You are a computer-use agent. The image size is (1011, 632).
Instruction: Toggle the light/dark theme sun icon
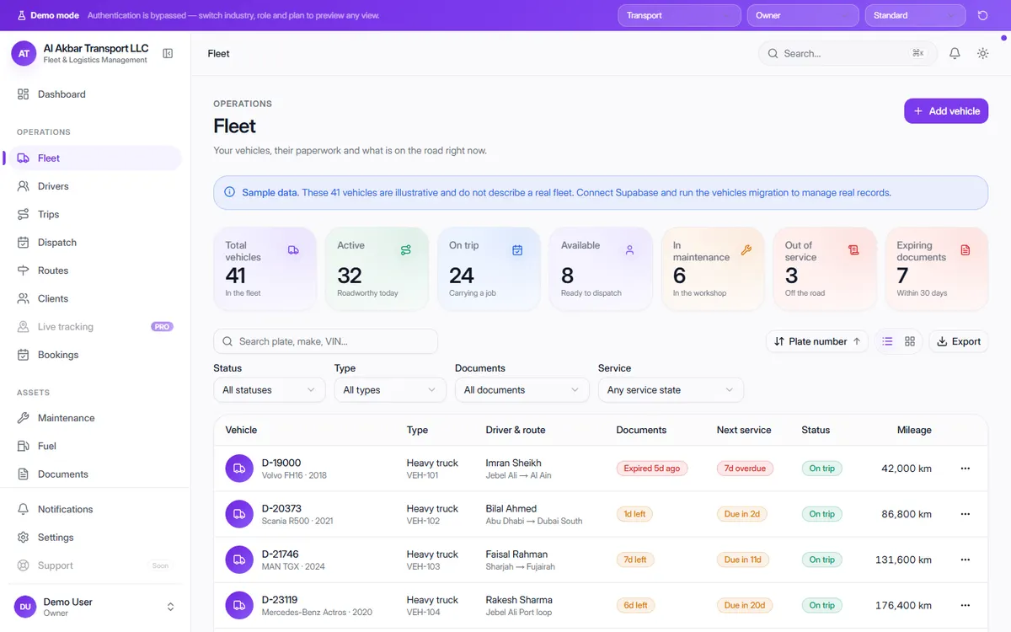(982, 53)
